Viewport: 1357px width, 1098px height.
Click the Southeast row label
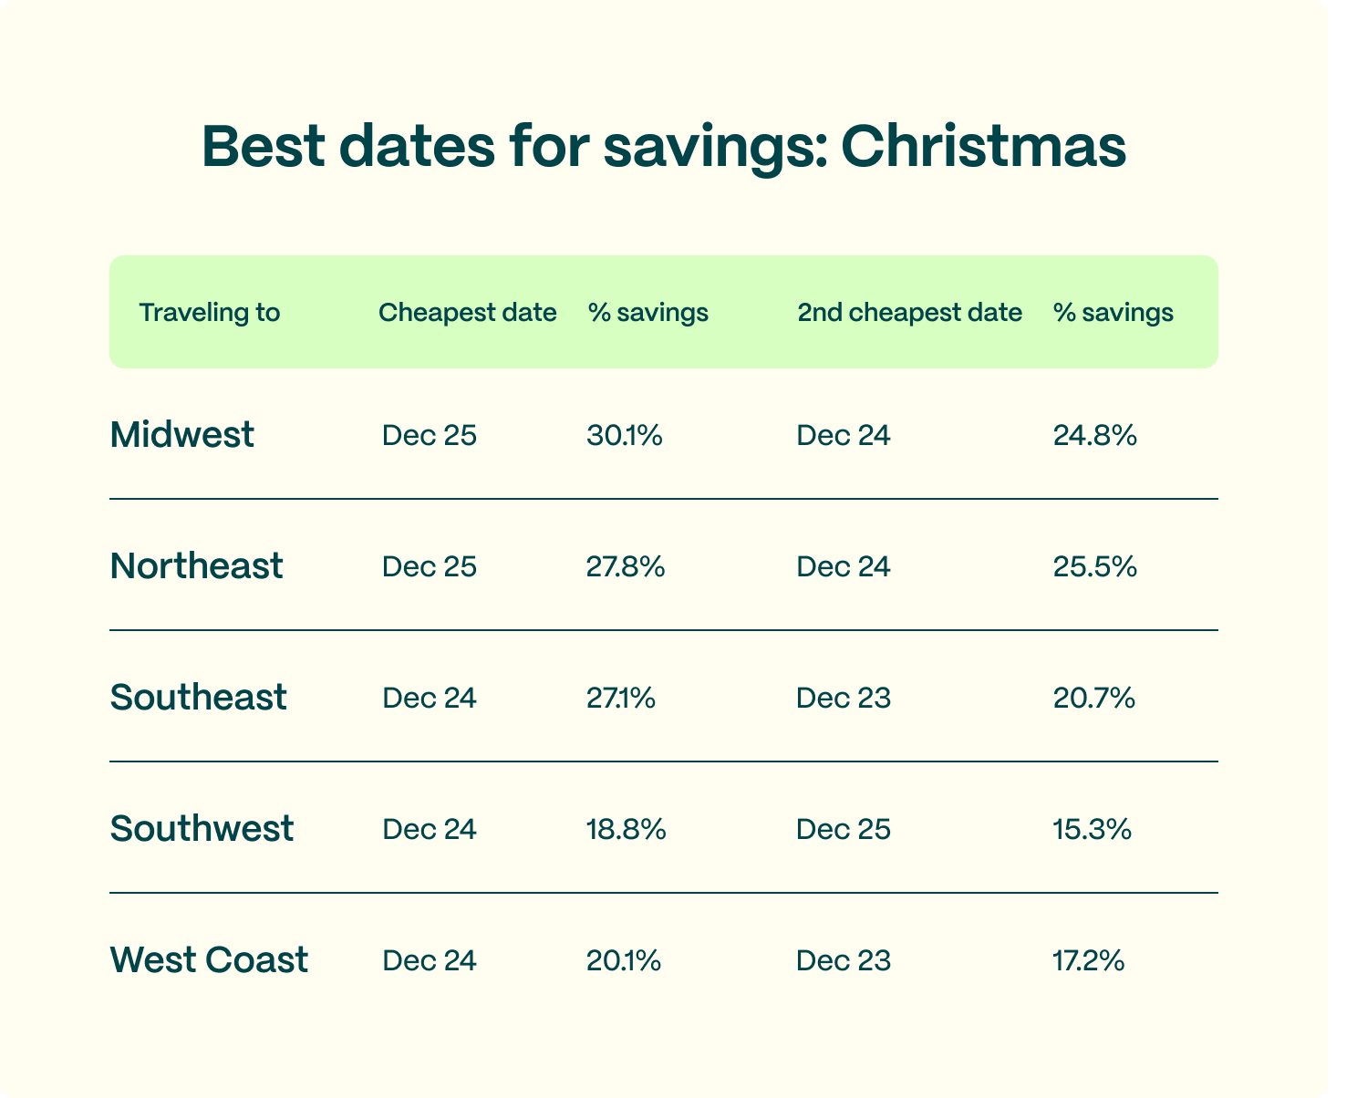click(198, 698)
